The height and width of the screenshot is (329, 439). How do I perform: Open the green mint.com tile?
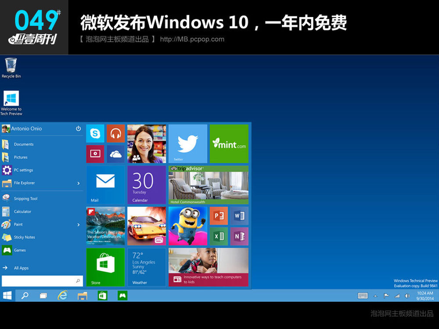click(x=229, y=144)
